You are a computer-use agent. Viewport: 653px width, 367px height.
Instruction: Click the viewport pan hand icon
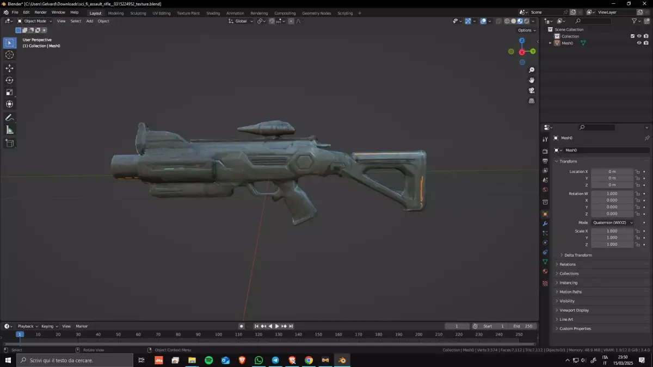[532, 80]
